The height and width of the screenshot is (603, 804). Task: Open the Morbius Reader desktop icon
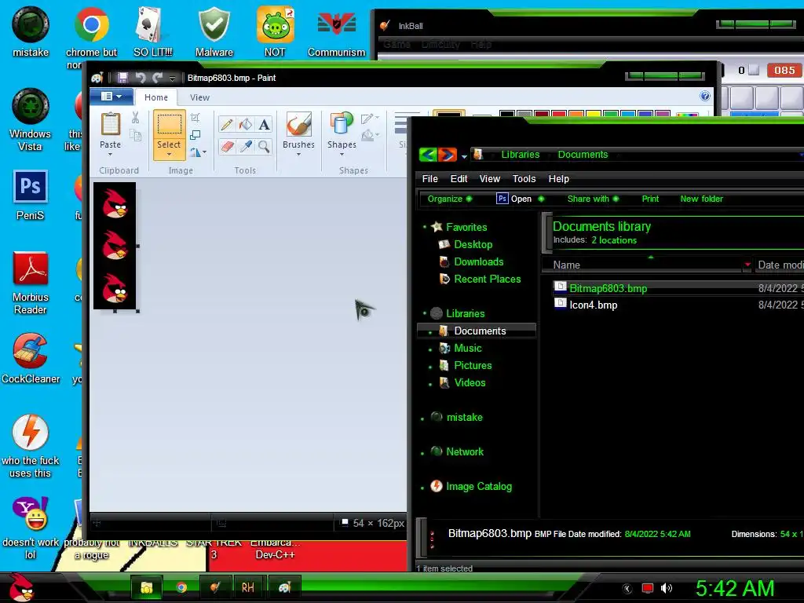(x=31, y=283)
